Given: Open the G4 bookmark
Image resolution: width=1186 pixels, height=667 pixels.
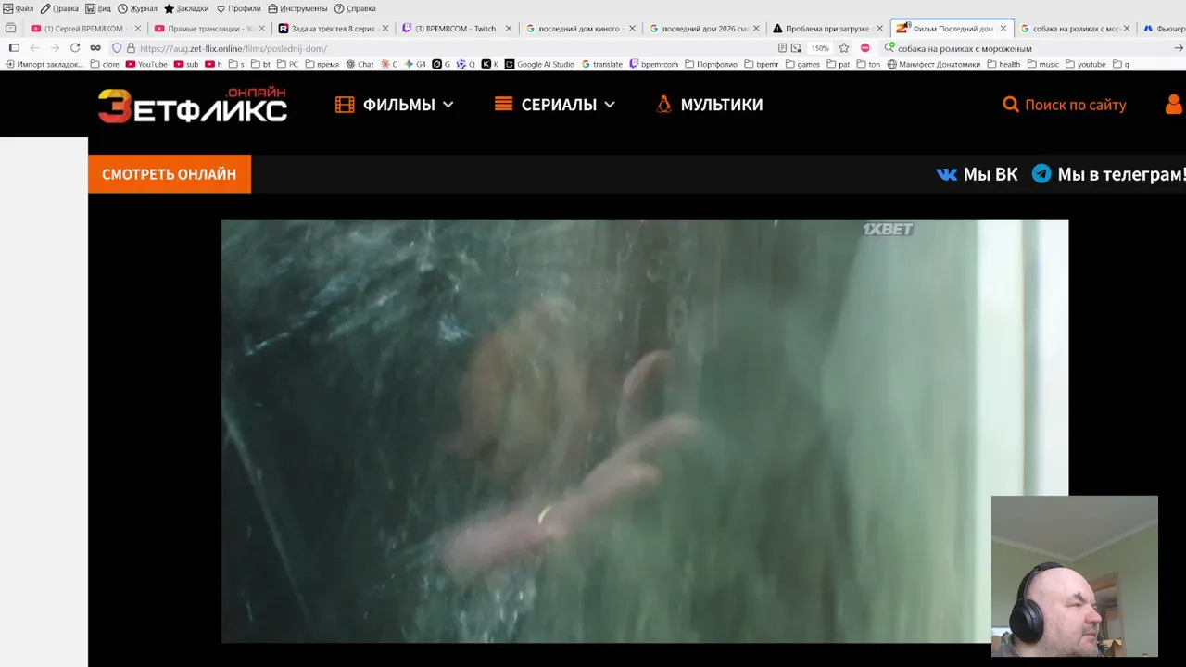Looking at the screenshot, I should pyautogui.click(x=415, y=65).
